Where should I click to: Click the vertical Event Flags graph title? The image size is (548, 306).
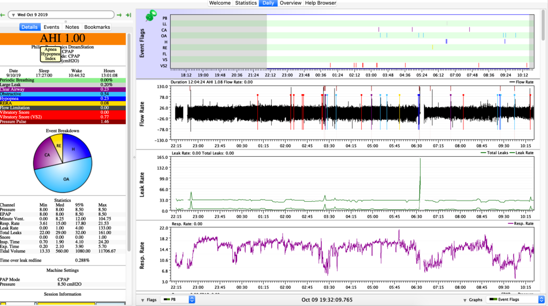point(142,43)
